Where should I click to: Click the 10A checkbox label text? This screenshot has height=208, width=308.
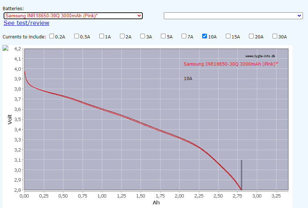tap(212, 37)
